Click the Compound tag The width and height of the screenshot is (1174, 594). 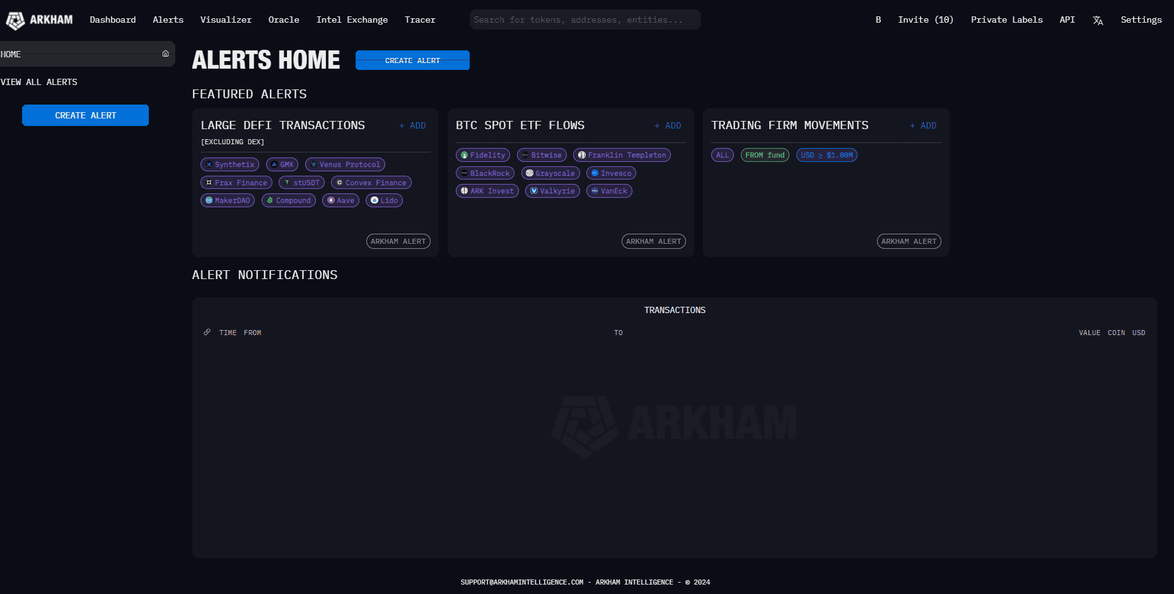click(289, 200)
